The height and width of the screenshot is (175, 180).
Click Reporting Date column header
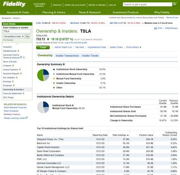point(100,135)
